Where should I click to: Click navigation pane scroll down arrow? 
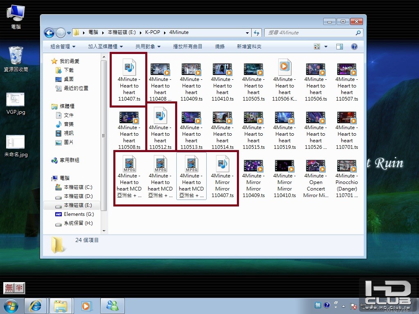click(104, 231)
